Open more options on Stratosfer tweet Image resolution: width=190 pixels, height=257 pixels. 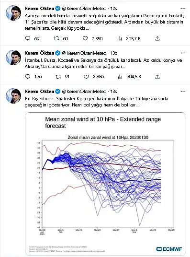[x=183, y=91]
